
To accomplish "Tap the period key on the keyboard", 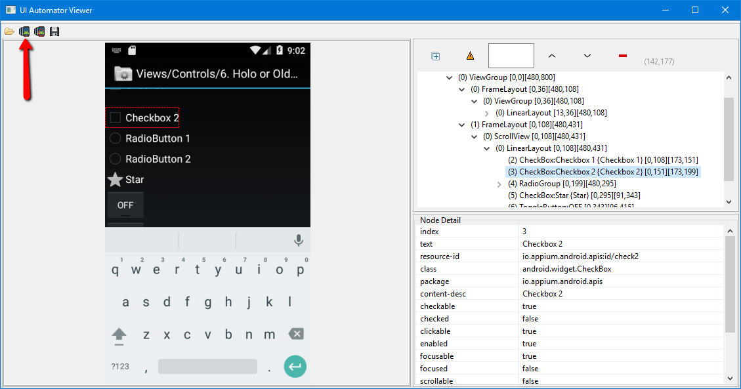I will tap(269, 369).
